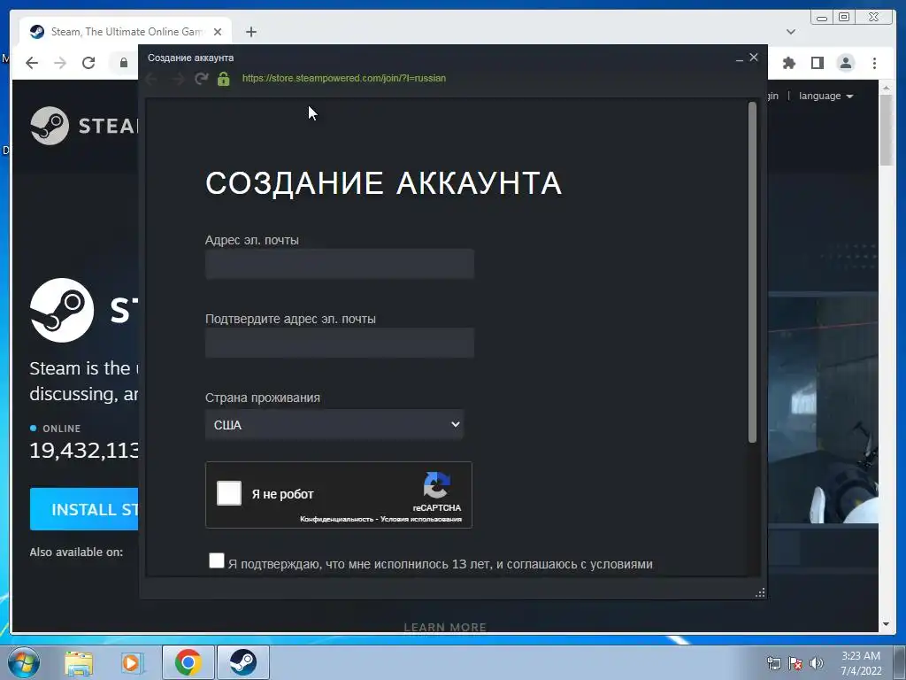Open reCAPTCHA Условия использования link

pyautogui.click(x=420, y=519)
